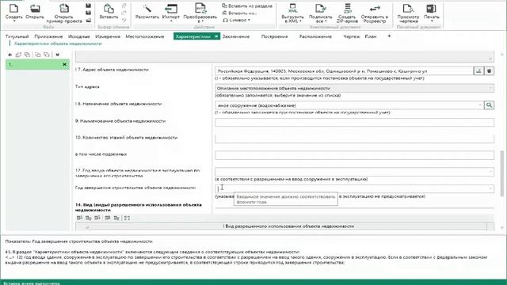Click the Создать (Create) icon
This screenshot has width=507, height=285.
(14, 9)
